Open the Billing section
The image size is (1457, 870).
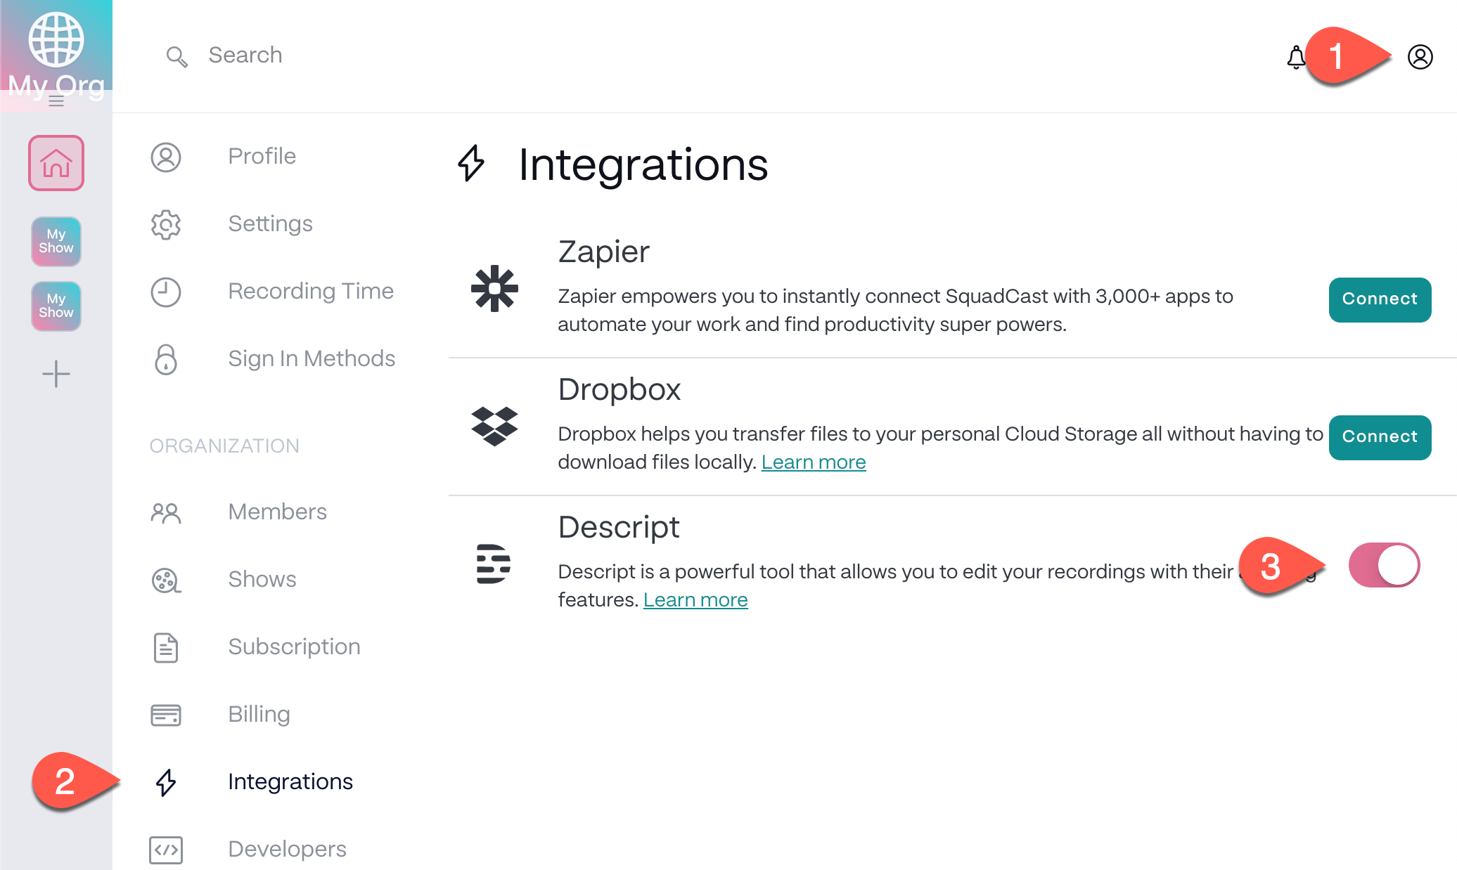tap(259, 714)
